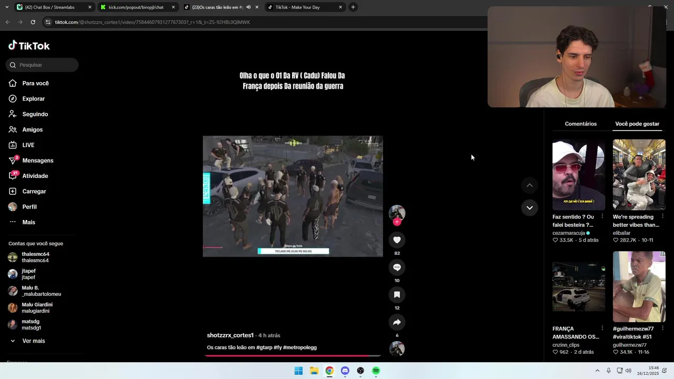Open volume control in system tray
Screen dimensions: 674x379
pyautogui.click(x=628, y=371)
